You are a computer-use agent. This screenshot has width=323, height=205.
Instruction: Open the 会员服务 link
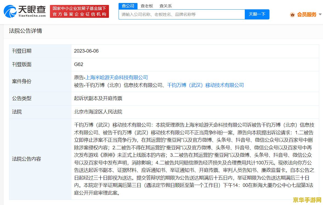[x=307, y=15]
